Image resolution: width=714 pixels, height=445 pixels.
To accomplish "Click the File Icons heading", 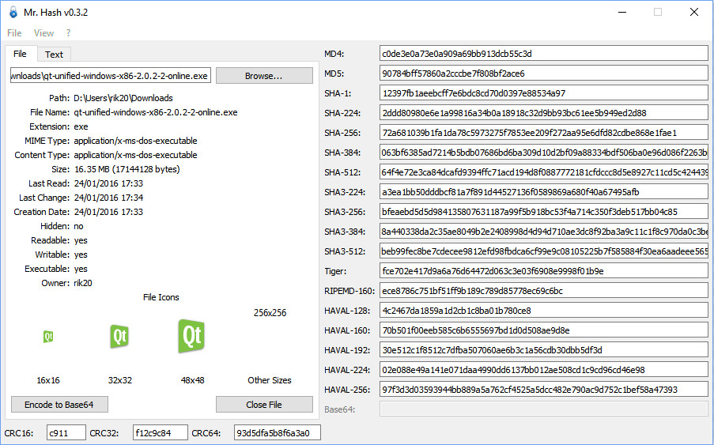I will coord(161,297).
